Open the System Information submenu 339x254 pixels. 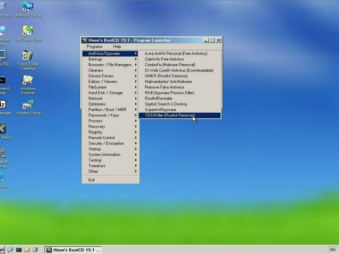[110, 154]
